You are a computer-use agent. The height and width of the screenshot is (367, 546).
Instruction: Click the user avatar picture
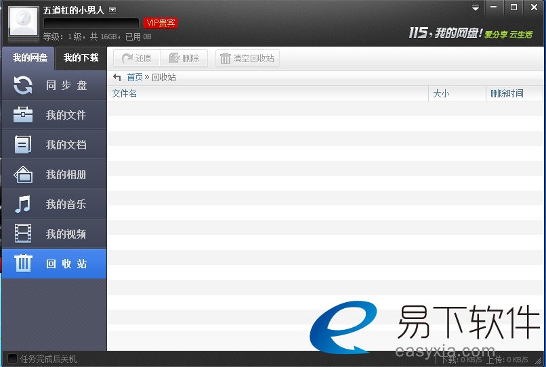coord(23,22)
